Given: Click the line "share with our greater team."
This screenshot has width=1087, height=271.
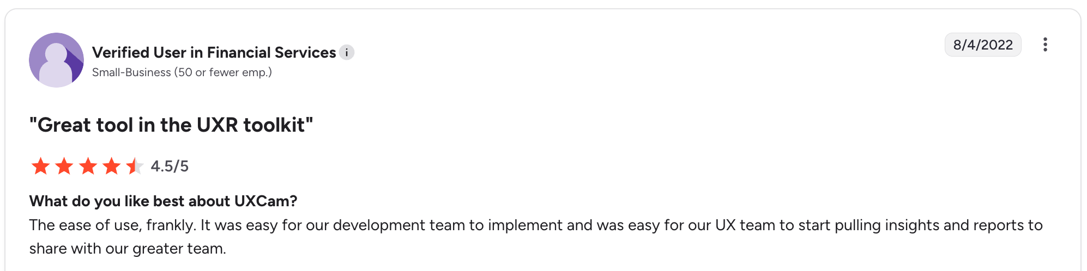Looking at the screenshot, I should (x=128, y=249).
